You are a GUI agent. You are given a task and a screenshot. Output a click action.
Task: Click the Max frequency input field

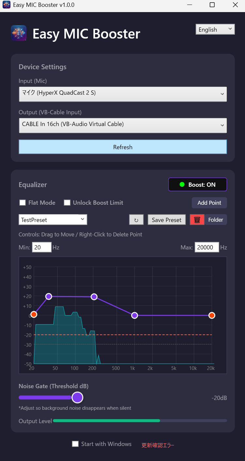pos(207,247)
